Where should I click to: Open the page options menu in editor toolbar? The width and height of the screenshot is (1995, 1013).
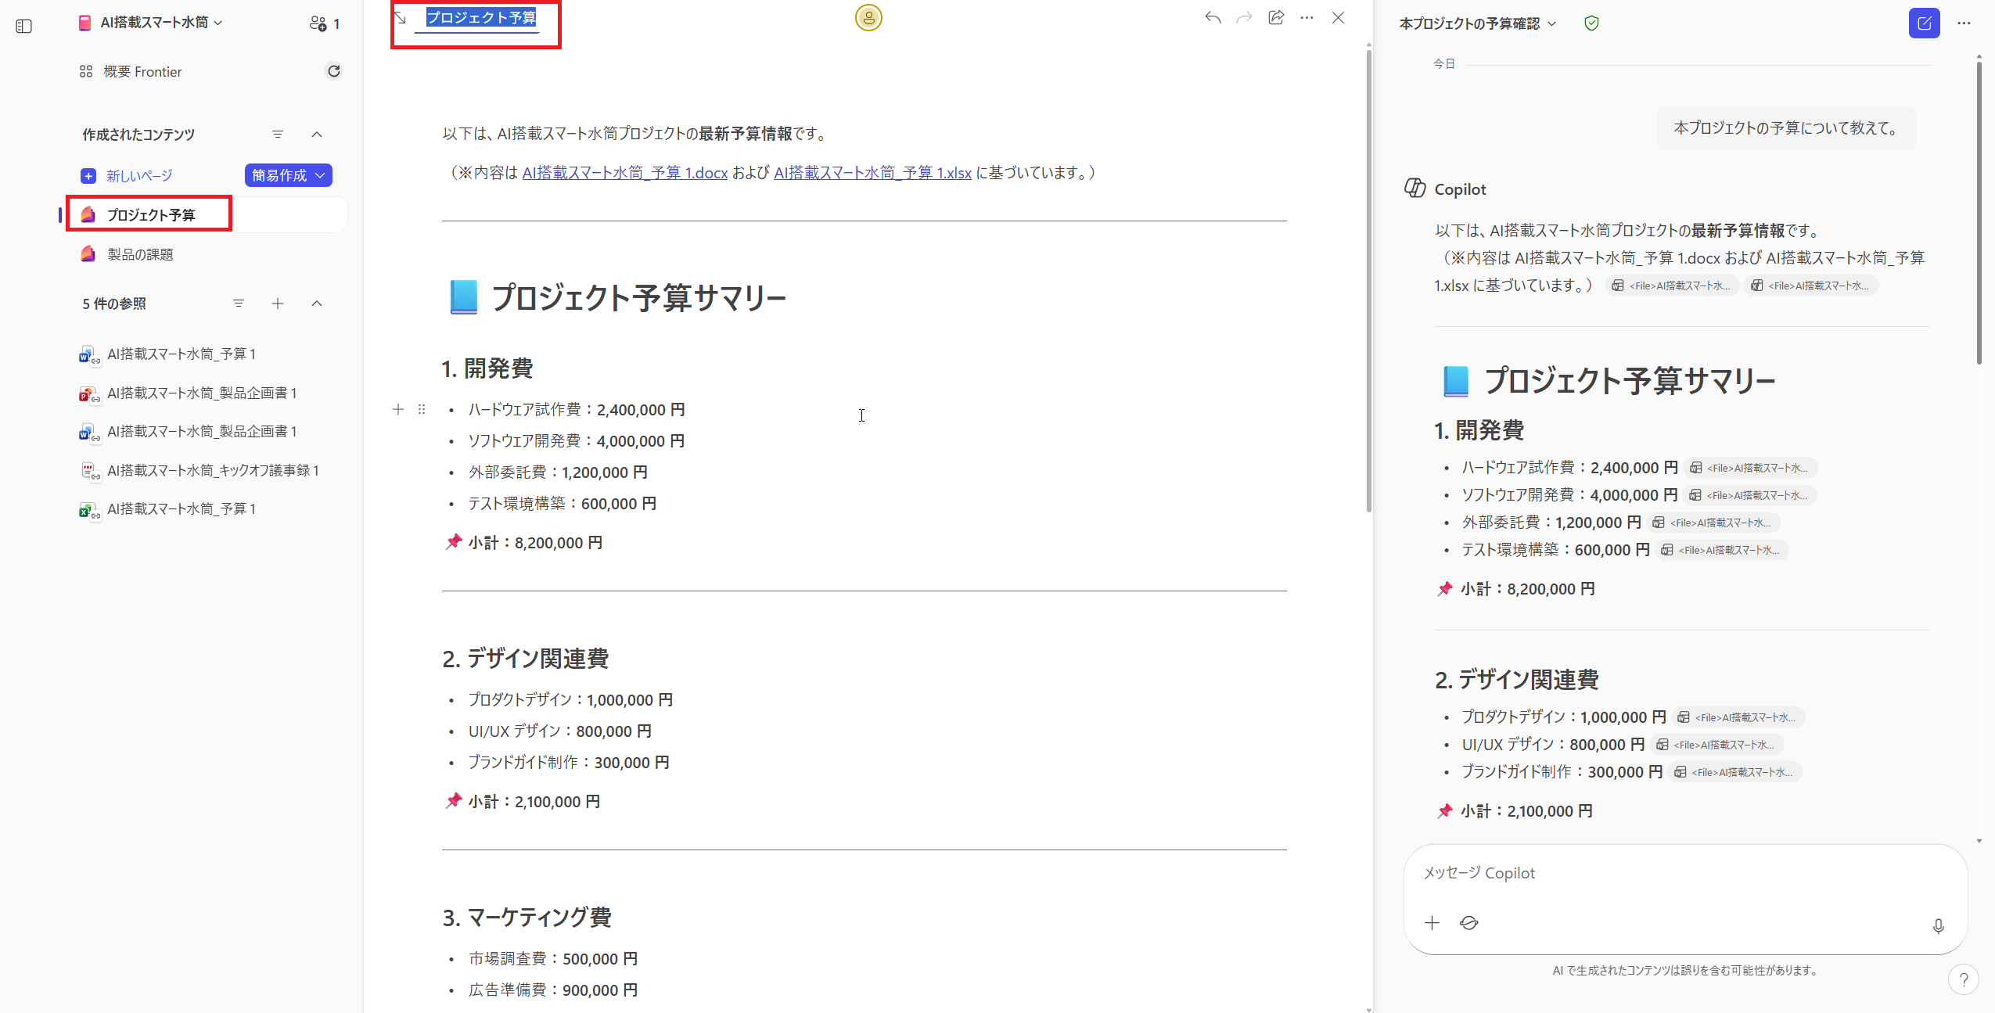pyautogui.click(x=1306, y=17)
